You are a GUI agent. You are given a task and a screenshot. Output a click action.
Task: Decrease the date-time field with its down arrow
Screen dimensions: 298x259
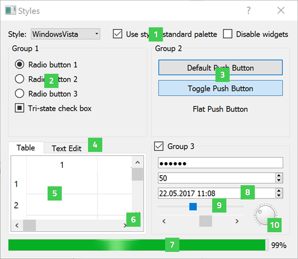coord(279,196)
